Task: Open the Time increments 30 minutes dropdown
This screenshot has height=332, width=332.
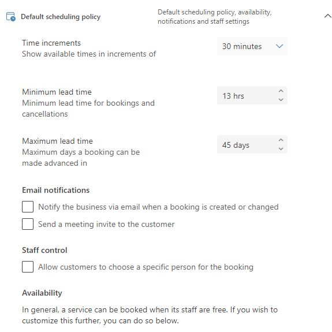Action: point(252,46)
